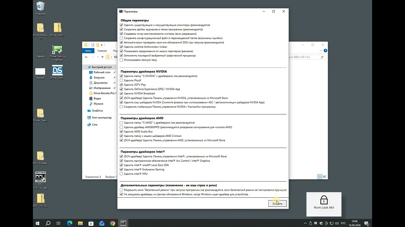Select Рабочий стол in Explorer sidebar
The height and width of the screenshot is (227, 405).
point(102,72)
